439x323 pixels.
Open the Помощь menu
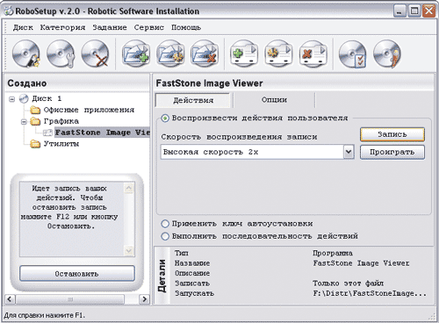(186, 27)
